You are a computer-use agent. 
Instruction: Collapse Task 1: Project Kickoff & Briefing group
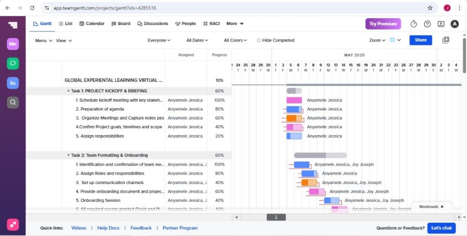click(x=68, y=91)
